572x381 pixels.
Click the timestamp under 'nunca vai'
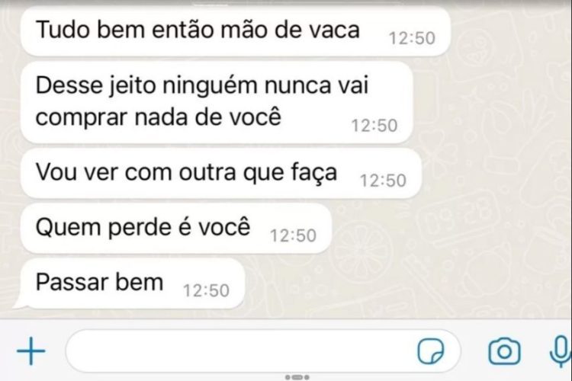374,126
